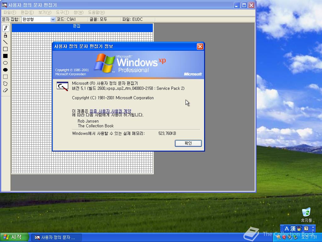Image resolution: width=322 pixels, height=242 pixels.
Task: Click the title bar icon of the editor window
Action: pos(4,5)
